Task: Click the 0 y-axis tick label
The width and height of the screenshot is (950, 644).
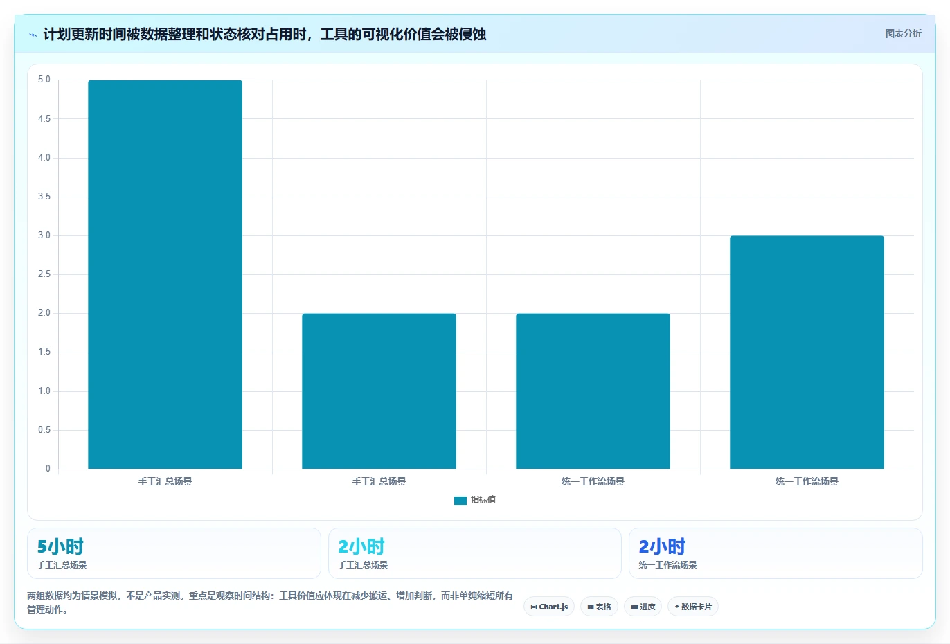Action: pyautogui.click(x=48, y=469)
